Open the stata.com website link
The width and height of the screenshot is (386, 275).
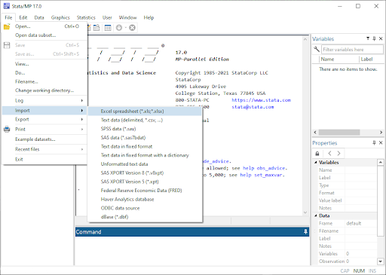point(261,100)
